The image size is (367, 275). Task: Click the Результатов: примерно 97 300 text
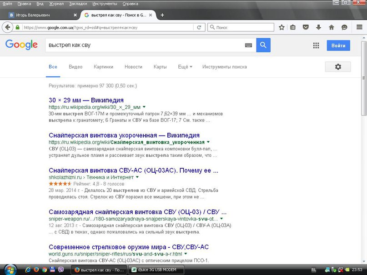[x=93, y=86]
